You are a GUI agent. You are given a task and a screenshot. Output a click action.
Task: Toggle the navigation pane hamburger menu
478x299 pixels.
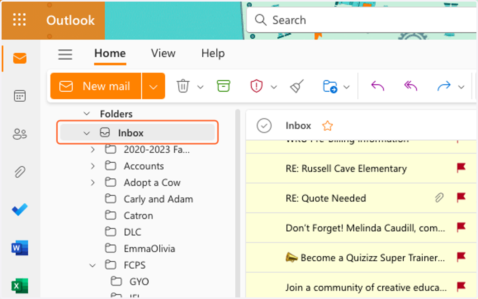point(65,54)
